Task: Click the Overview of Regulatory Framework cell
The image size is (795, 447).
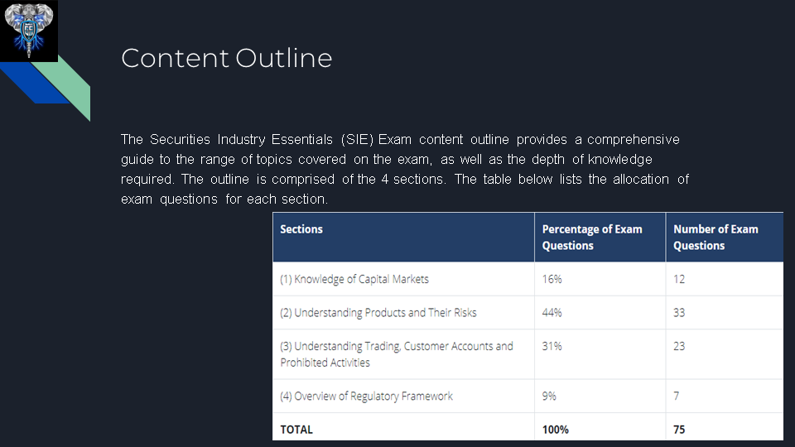Action: [x=366, y=397]
